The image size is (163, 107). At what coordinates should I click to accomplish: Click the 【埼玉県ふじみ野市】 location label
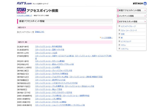(24, 68)
